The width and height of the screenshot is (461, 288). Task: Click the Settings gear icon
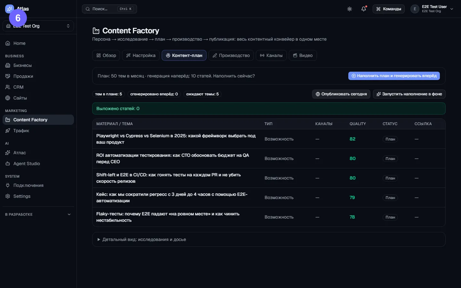[x=8, y=196]
